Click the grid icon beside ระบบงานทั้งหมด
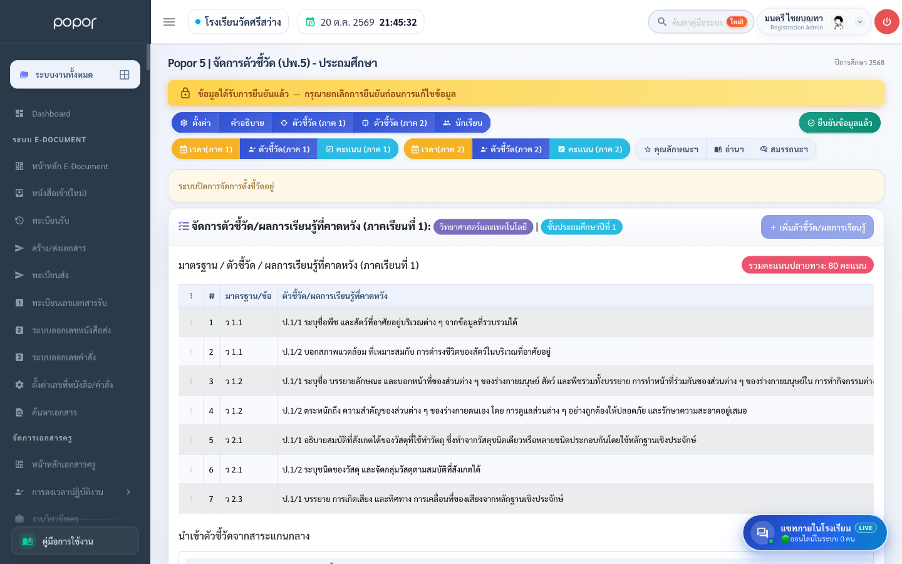The image size is (902, 564). tap(125, 75)
